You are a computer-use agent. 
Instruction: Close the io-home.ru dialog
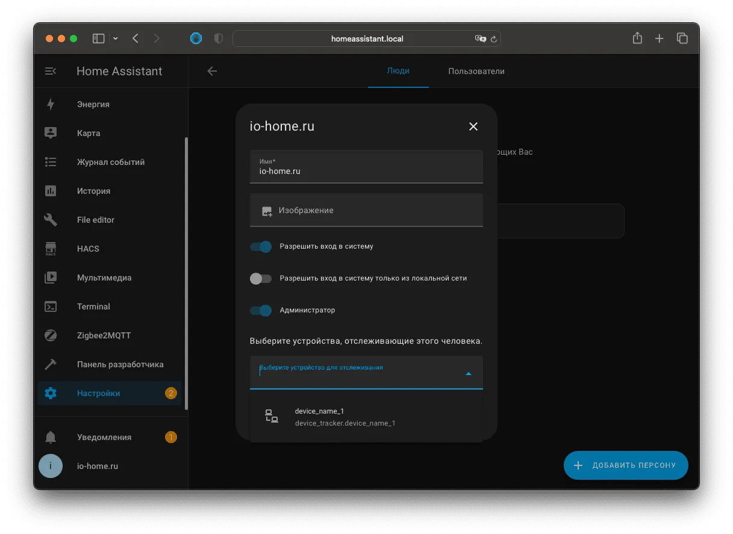click(473, 126)
